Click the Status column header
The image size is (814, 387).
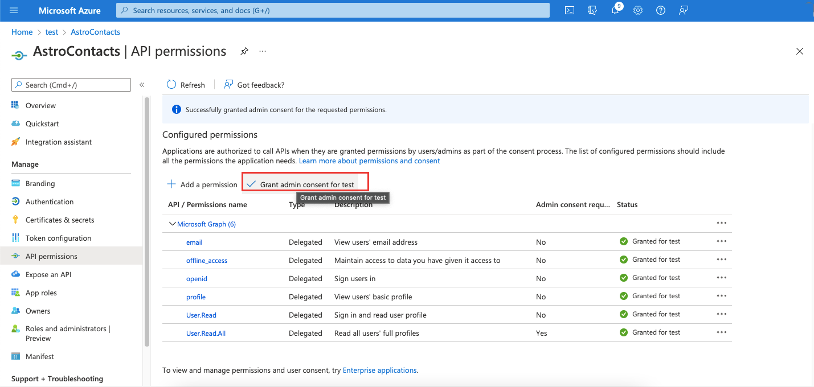pos(627,204)
